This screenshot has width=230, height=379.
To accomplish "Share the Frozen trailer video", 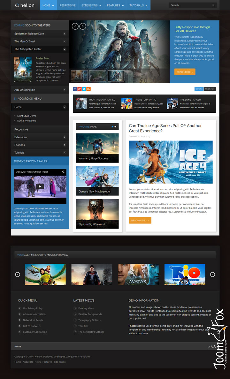I will 63,172.
